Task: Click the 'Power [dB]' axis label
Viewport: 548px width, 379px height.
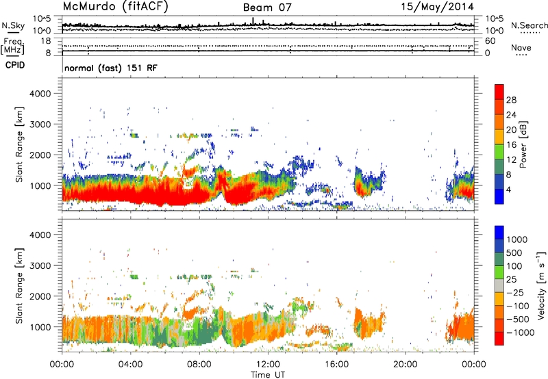Action: click(523, 144)
